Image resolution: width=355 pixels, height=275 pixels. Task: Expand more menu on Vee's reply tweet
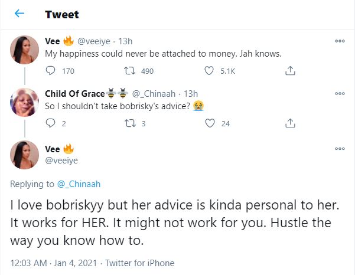tap(340, 149)
